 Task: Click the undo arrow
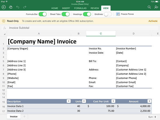click(18, 7)
